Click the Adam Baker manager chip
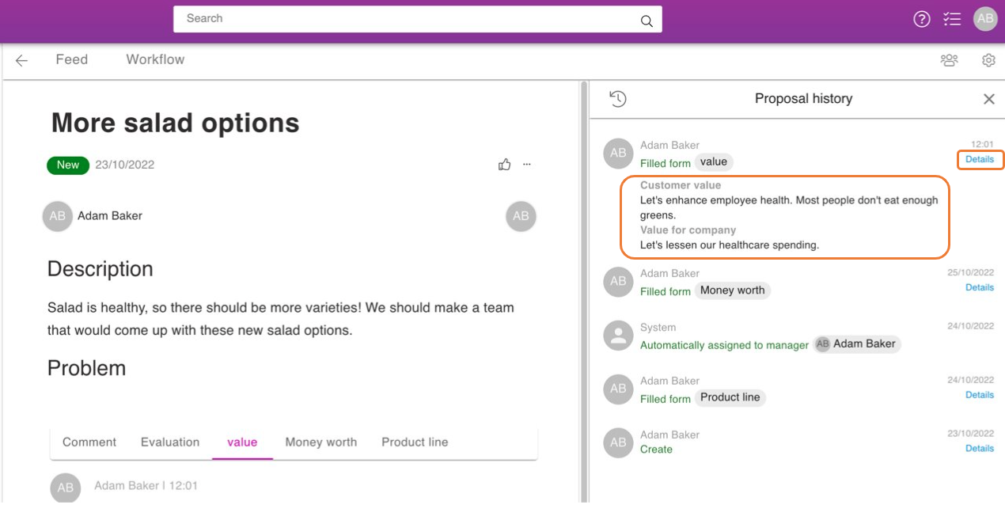The image size is (1005, 505). (x=857, y=344)
